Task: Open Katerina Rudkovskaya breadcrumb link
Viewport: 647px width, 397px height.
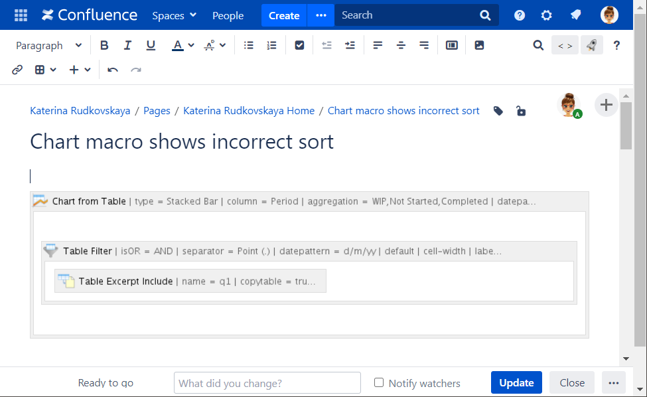Action: (x=80, y=111)
